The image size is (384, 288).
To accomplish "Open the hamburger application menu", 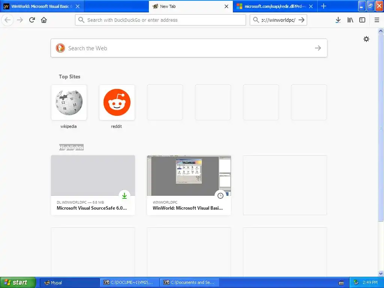I will [376, 20].
